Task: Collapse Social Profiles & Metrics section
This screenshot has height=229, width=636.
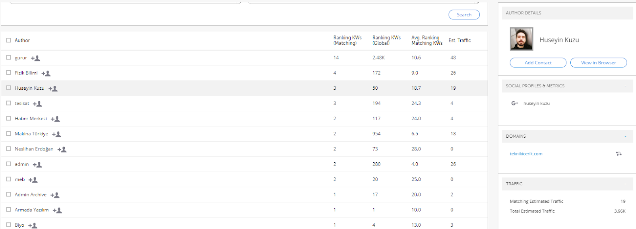Action: coord(625,86)
